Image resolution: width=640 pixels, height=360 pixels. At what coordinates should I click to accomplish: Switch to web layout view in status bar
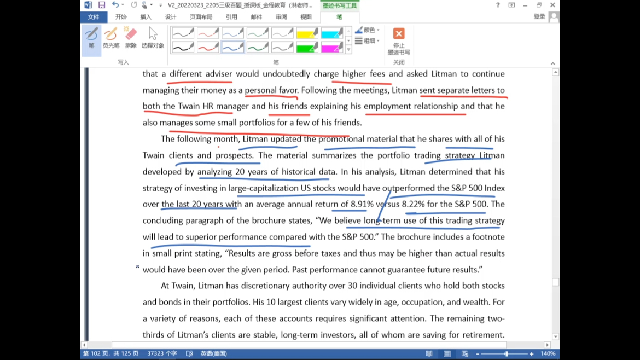click(464, 354)
